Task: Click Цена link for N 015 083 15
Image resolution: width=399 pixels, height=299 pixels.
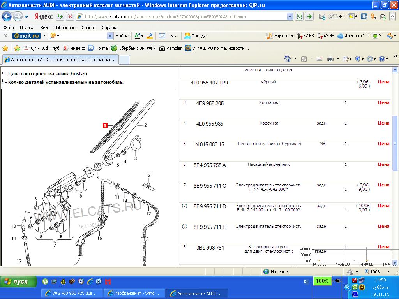Action: point(383,144)
